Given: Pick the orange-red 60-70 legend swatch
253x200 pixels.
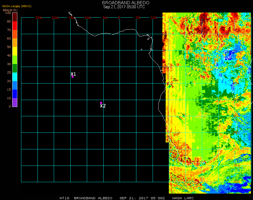Looking at the screenshot, I should click(x=15, y=34).
